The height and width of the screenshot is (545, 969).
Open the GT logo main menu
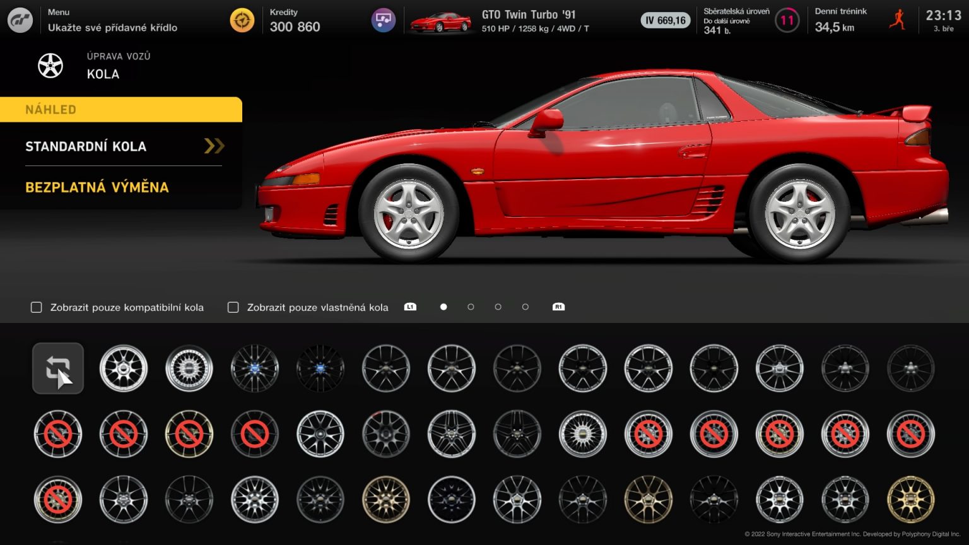pyautogui.click(x=20, y=20)
